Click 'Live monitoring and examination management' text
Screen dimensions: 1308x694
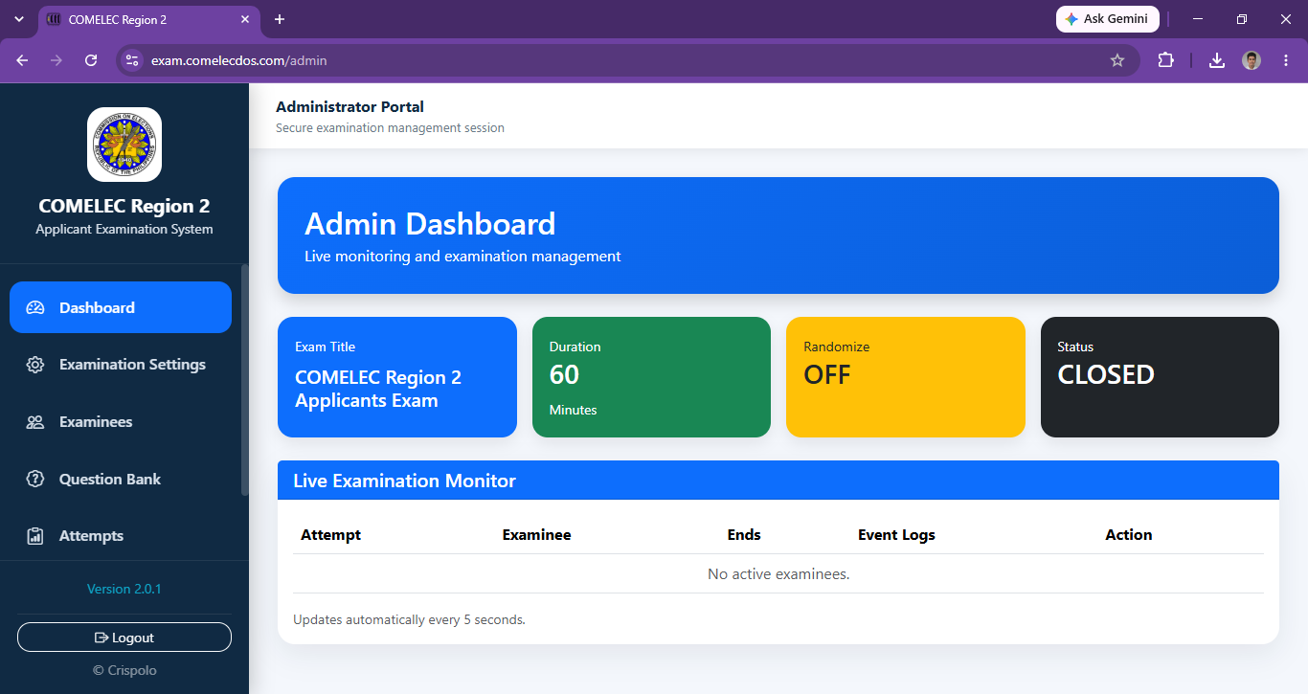pos(462,257)
